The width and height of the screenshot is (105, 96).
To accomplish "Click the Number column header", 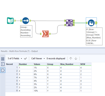I will coord(26,64).
